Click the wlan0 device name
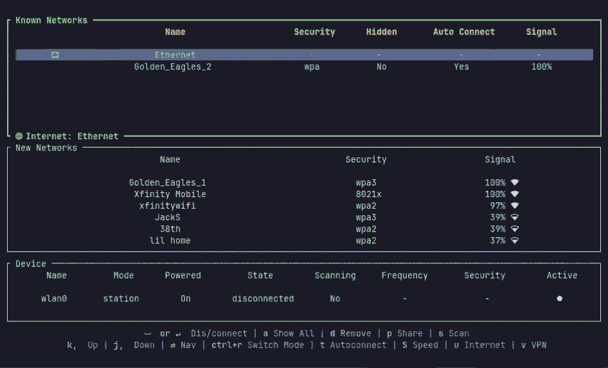 coord(54,299)
